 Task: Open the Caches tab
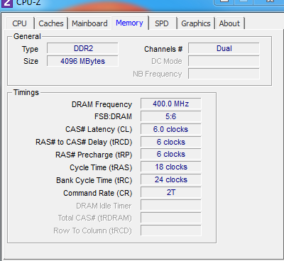tap(51, 23)
